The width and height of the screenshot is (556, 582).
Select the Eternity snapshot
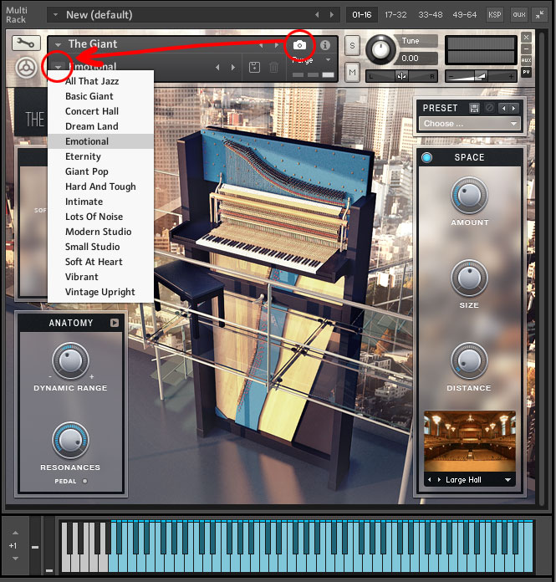click(x=100, y=156)
